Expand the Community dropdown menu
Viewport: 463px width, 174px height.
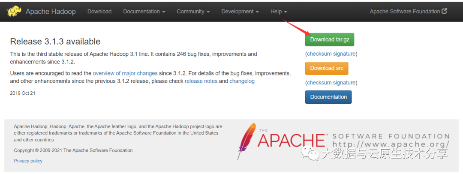coord(193,12)
